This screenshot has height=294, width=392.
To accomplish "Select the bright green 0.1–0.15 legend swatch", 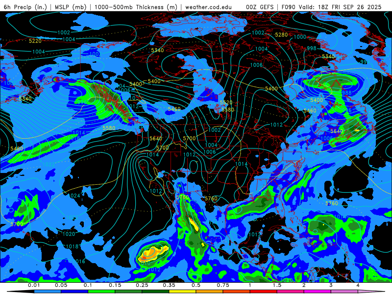I will pos(101,292).
